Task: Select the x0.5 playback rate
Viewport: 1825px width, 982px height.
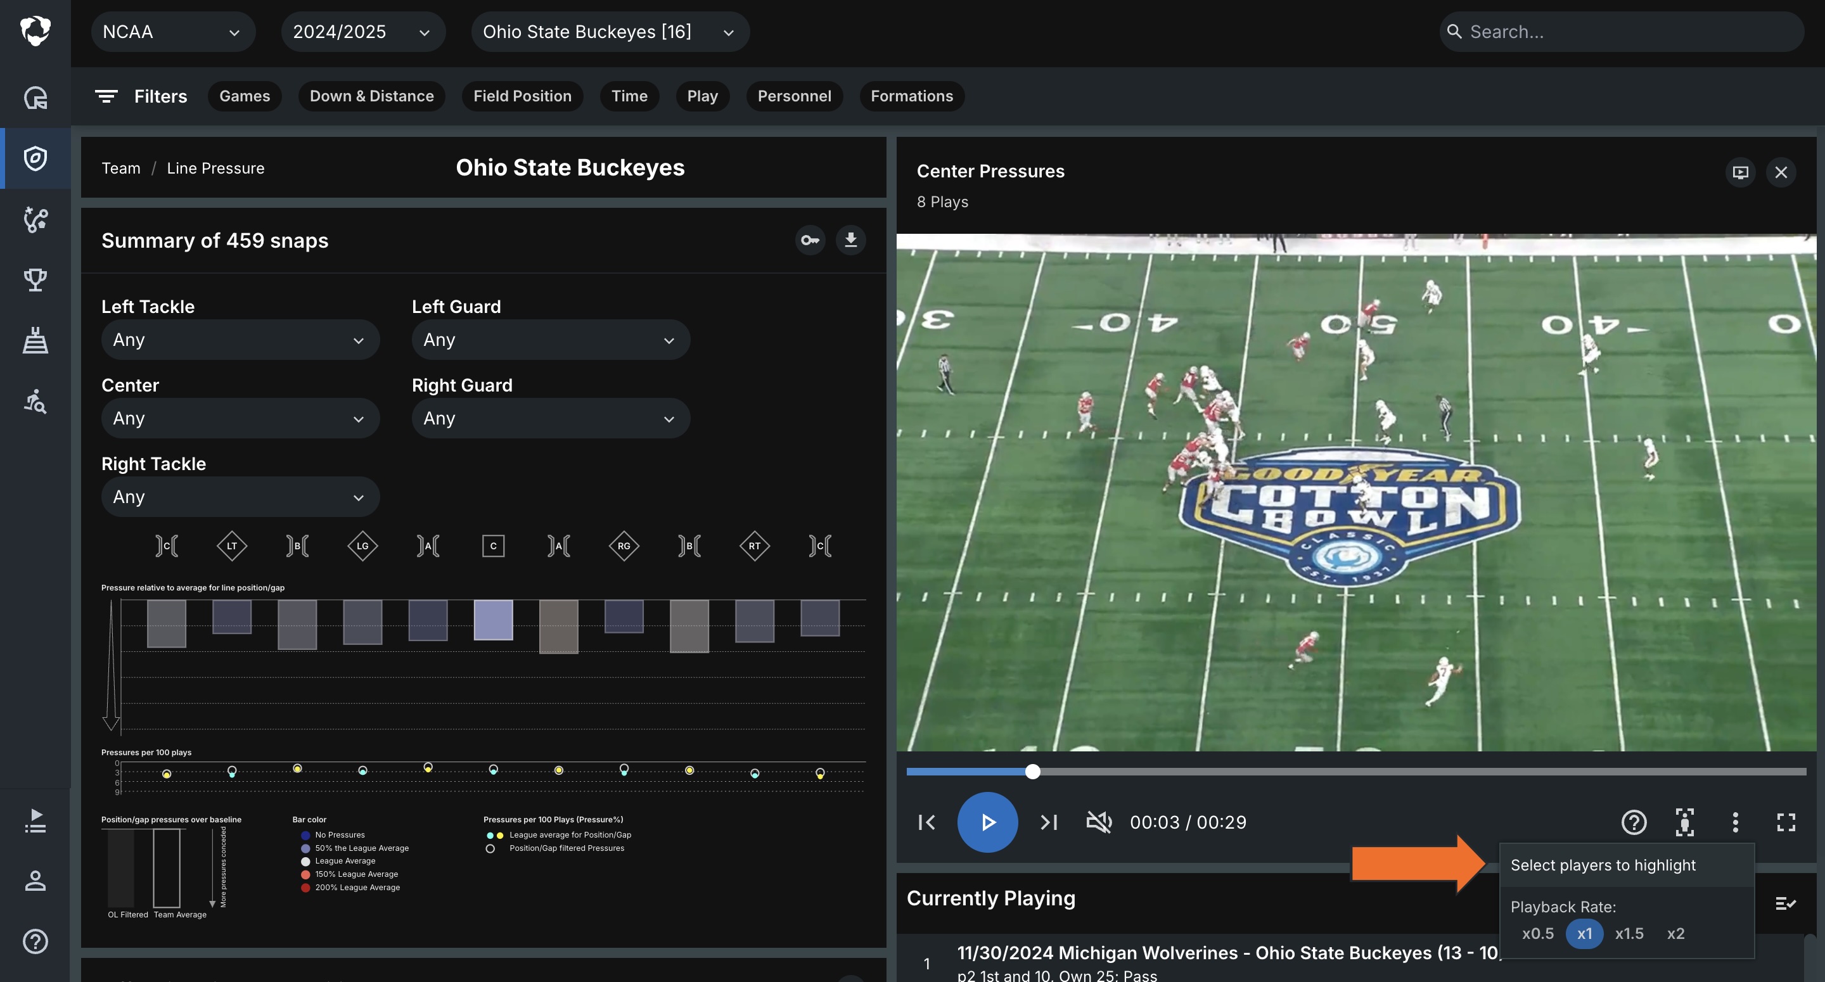Action: click(1538, 933)
